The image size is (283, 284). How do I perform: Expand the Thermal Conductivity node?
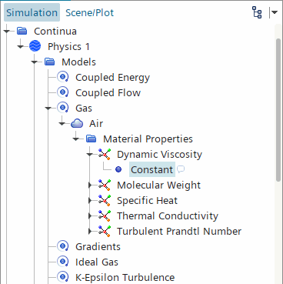(x=90, y=216)
